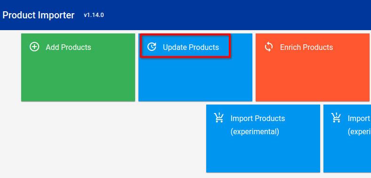Open the blue Update Products tile body
The width and height of the screenshot is (371, 178).
(x=195, y=79)
